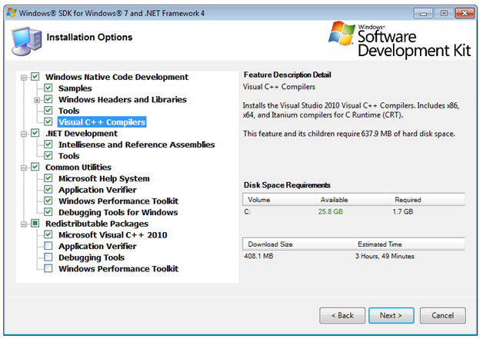Collapse the Redistributable Packages node
This screenshot has height=339, width=483.
click(24, 224)
